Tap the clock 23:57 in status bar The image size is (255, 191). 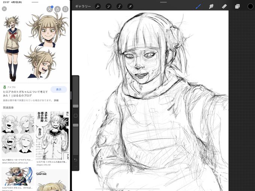coord(6,2)
